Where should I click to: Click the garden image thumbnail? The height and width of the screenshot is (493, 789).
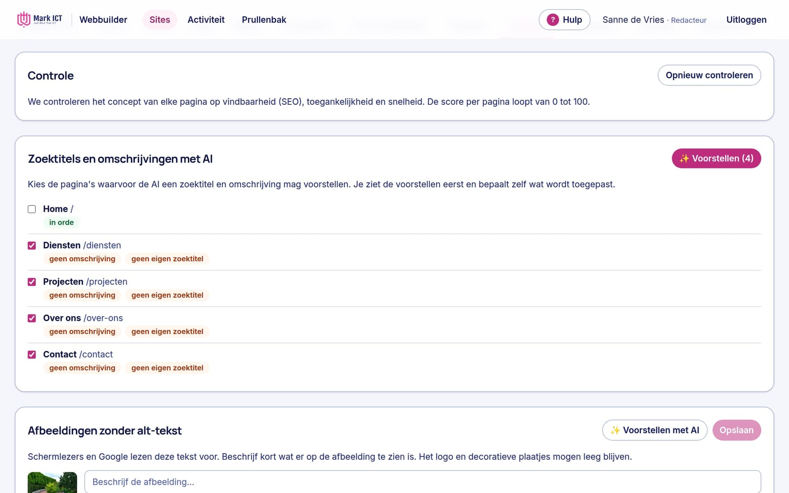(52, 482)
